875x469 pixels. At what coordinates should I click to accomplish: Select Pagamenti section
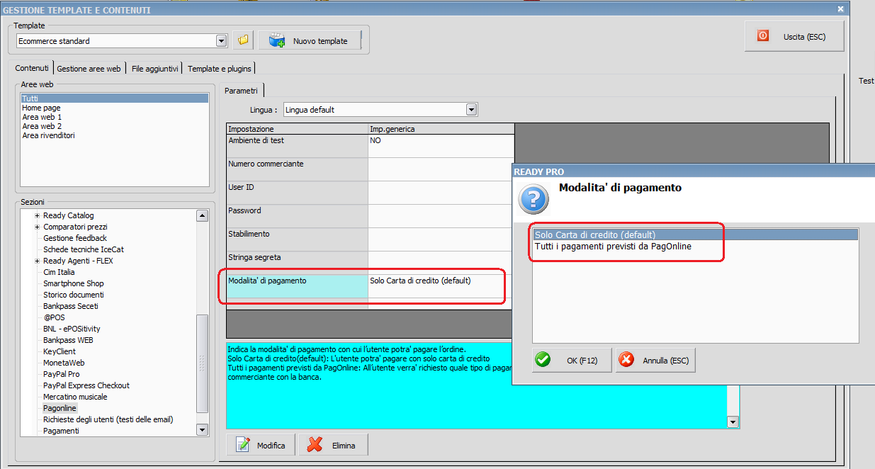61,431
